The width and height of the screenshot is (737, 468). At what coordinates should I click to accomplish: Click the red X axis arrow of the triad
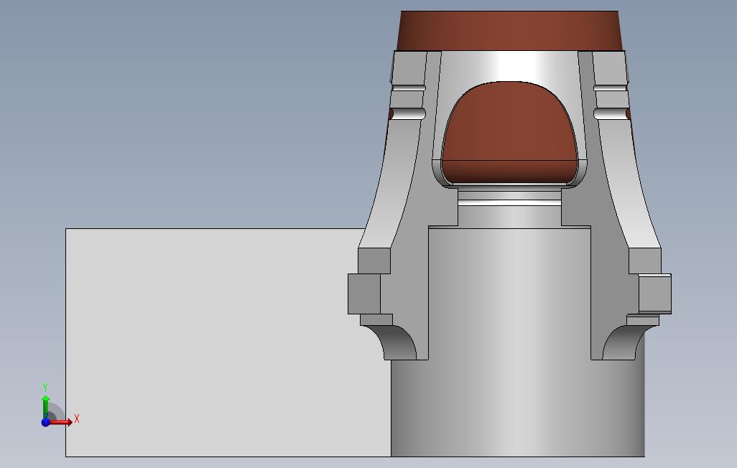pyautogui.click(x=60, y=423)
